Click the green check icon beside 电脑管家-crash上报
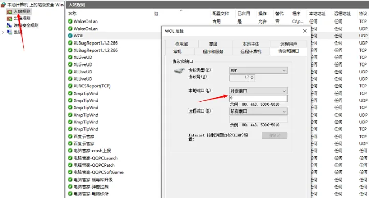 (x=70, y=151)
